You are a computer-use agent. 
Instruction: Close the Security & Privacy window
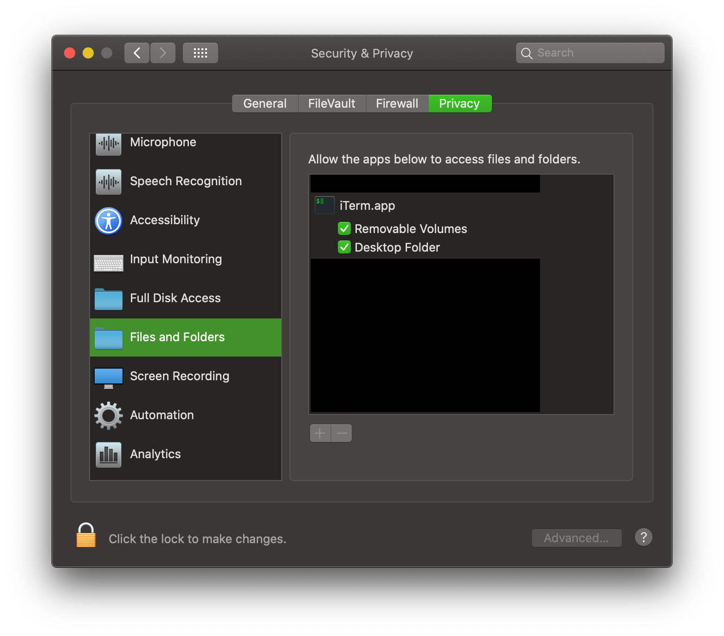click(x=70, y=53)
